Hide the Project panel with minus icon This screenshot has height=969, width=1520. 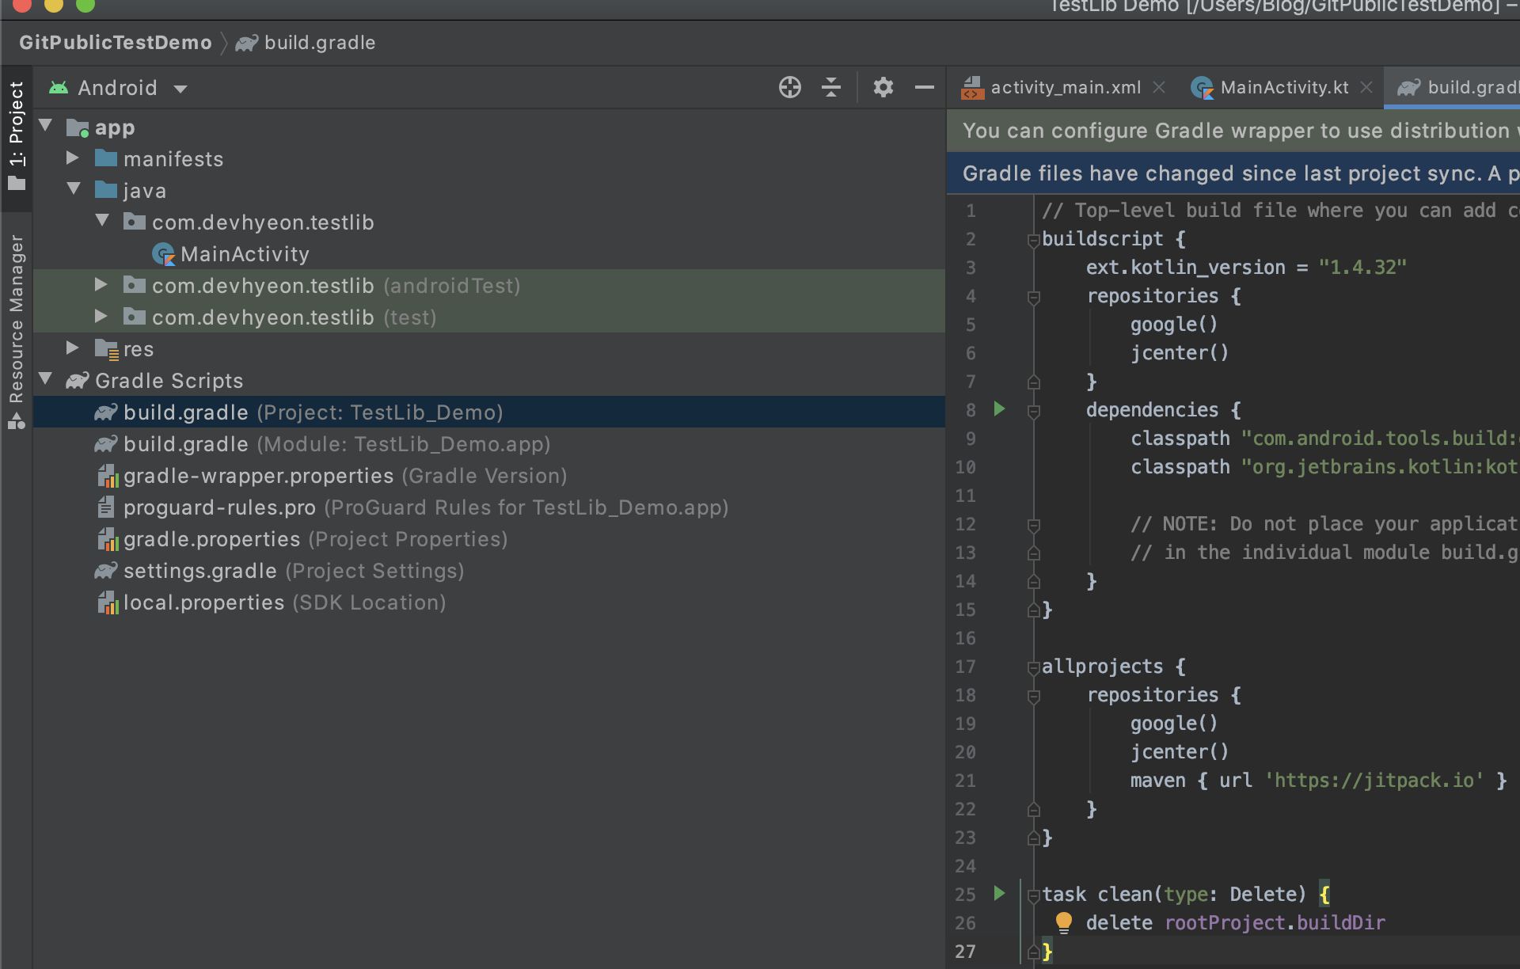click(924, 87)
